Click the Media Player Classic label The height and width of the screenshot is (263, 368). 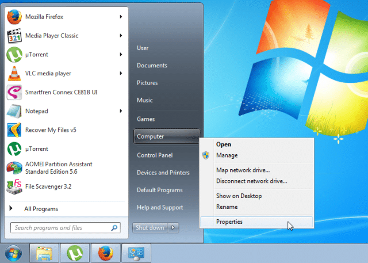tap(52, 36)
